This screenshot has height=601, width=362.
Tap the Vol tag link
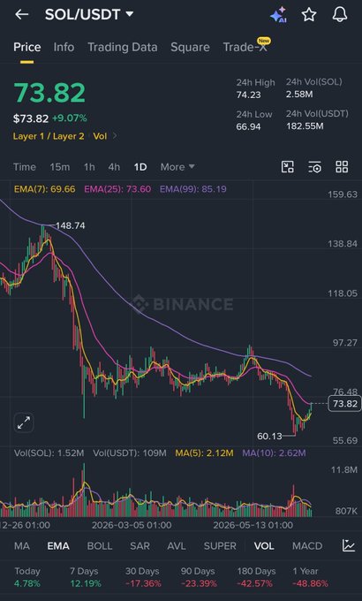click(100, 136)
